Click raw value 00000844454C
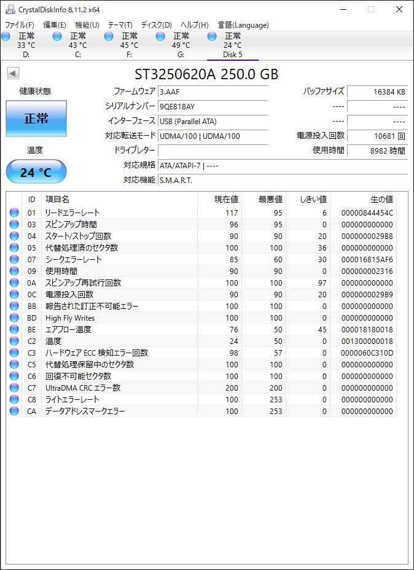This screenshot has width=414, height=570. (367, 213)
